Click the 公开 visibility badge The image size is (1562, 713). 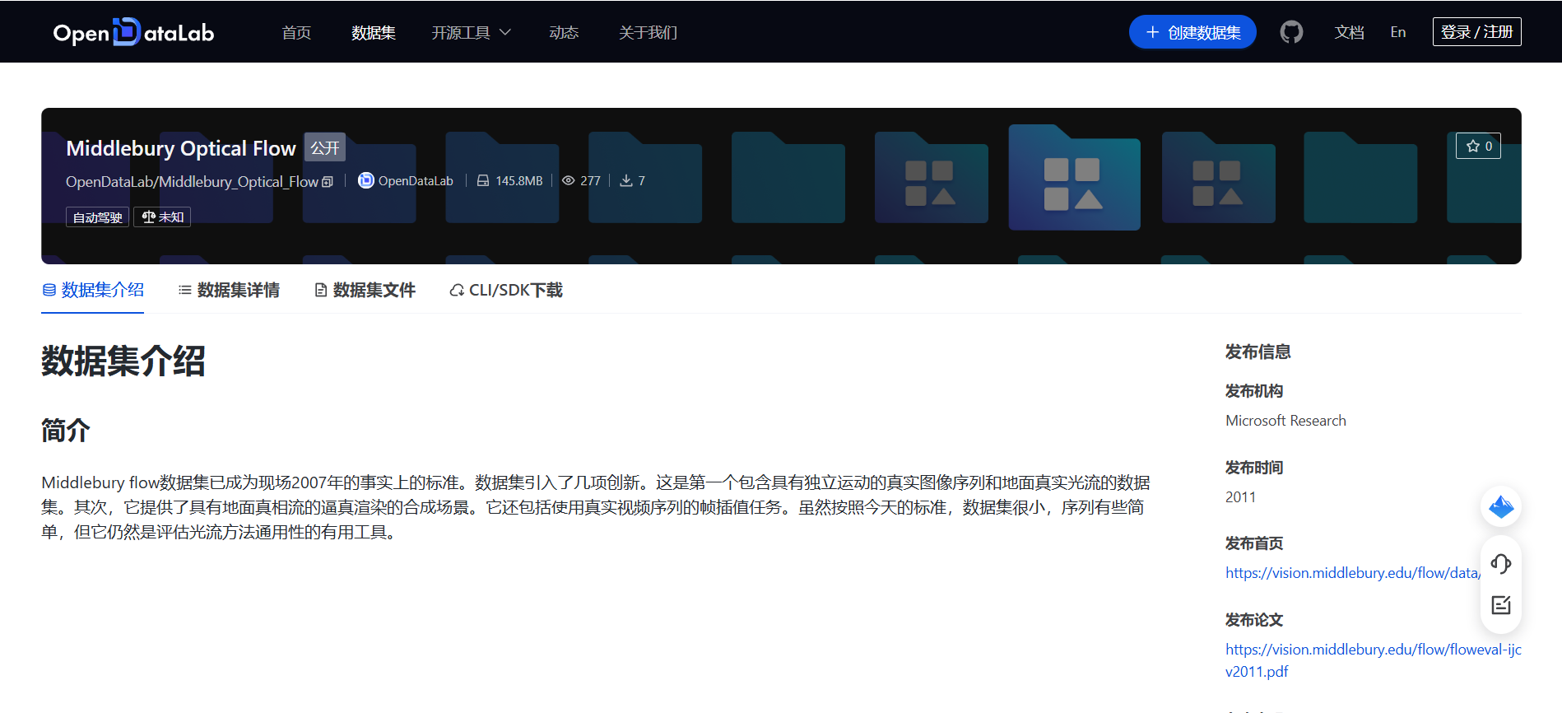tap(325, 147)
